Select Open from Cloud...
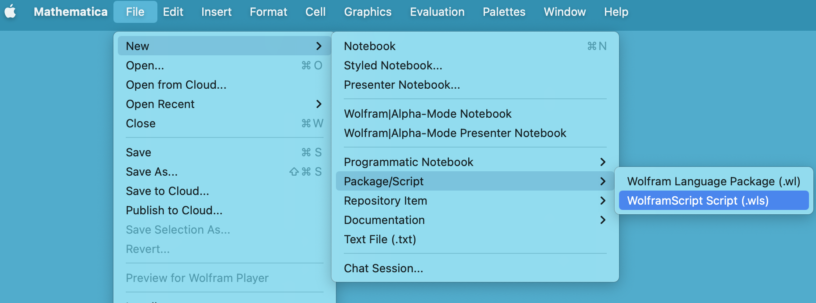 pos(224,84)
